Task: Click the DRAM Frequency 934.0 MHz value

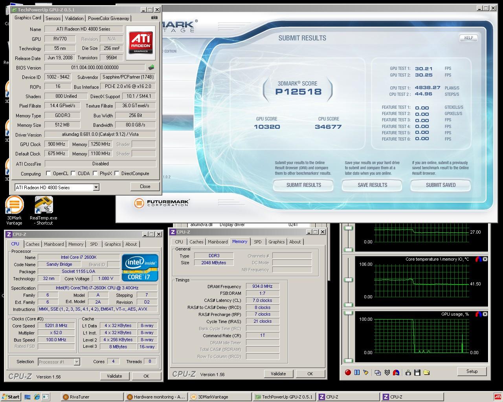Action: pos(263,286)
